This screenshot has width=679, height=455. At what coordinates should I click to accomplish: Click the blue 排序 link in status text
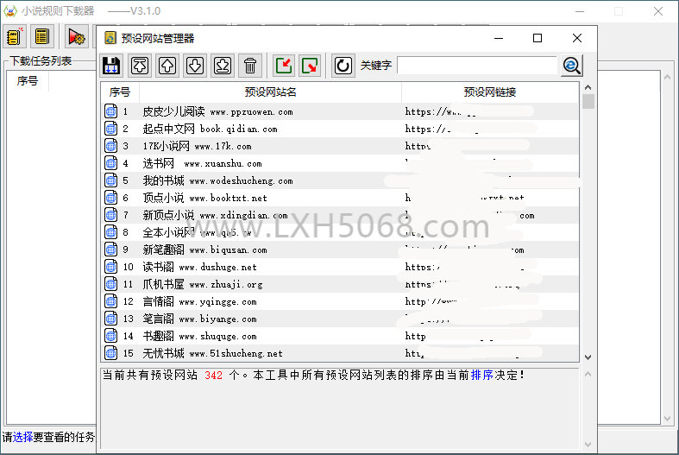click(x=482, y=375)
